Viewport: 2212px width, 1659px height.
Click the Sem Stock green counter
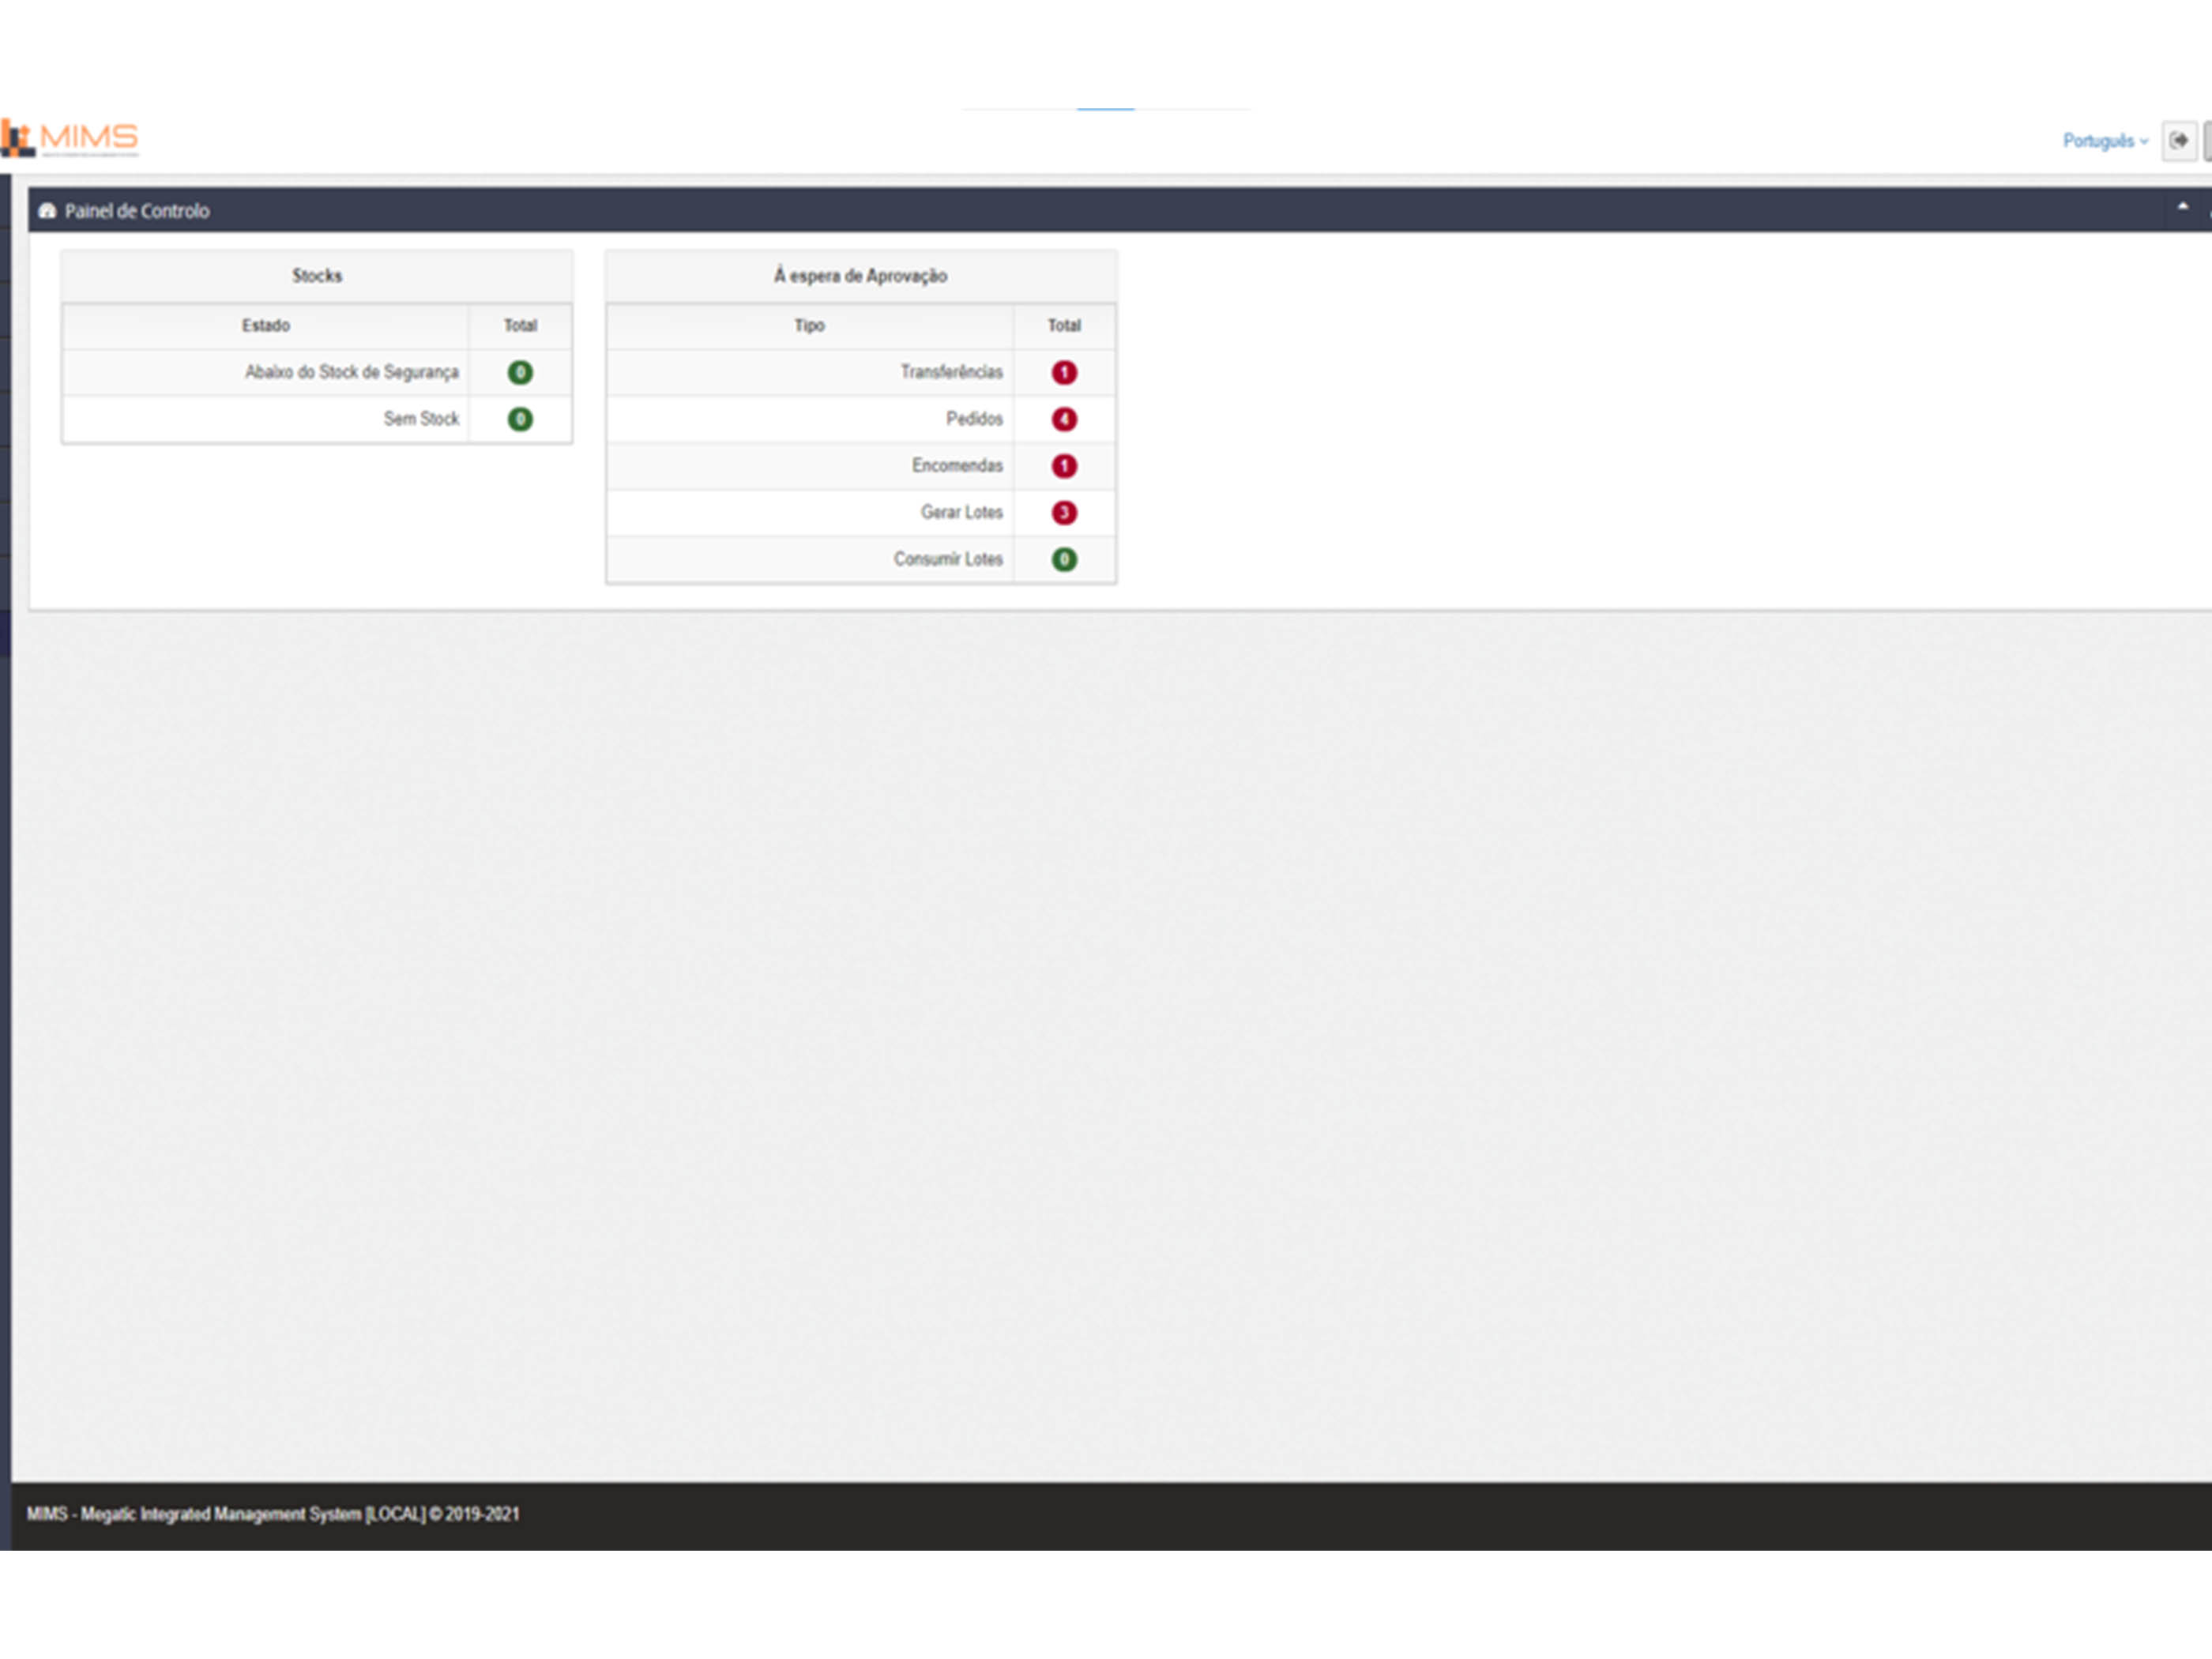[x=519, y=419]
